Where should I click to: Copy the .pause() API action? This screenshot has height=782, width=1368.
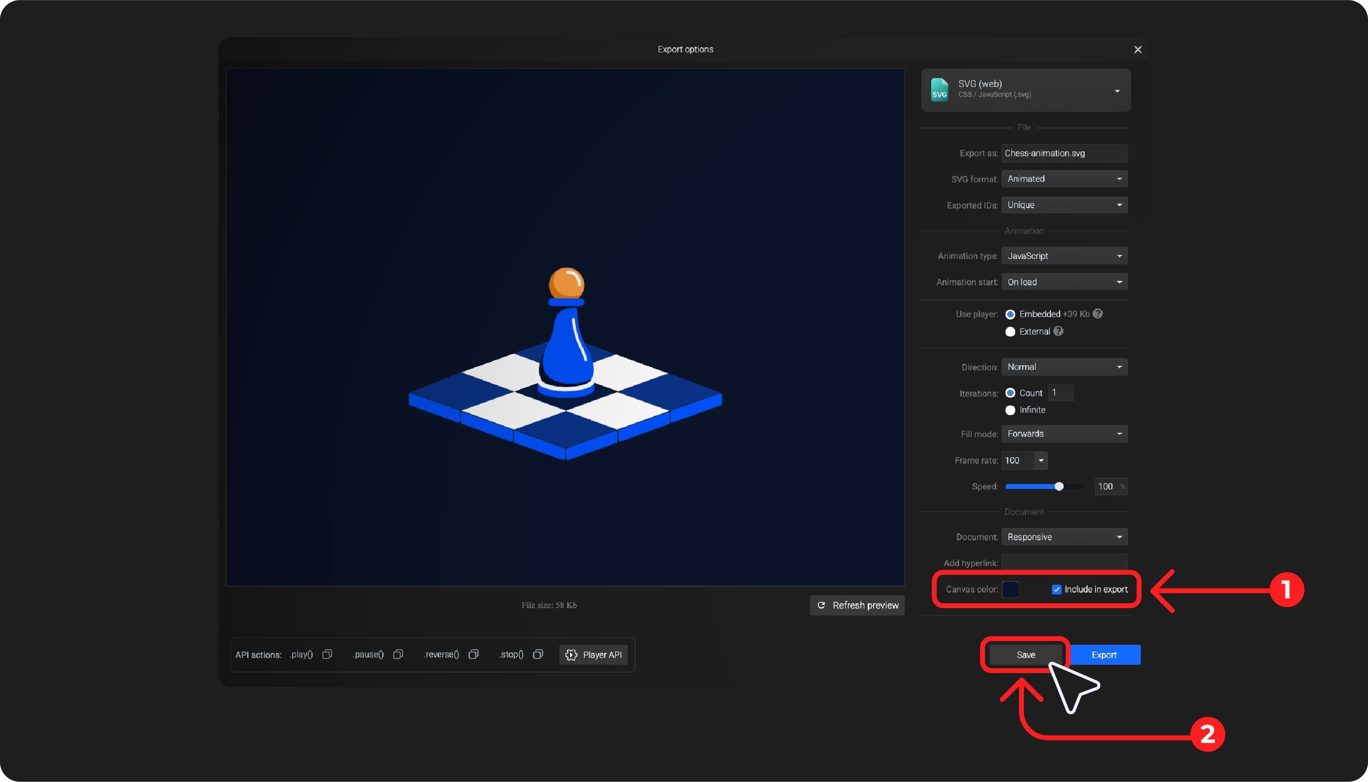(x=398, y=654)
